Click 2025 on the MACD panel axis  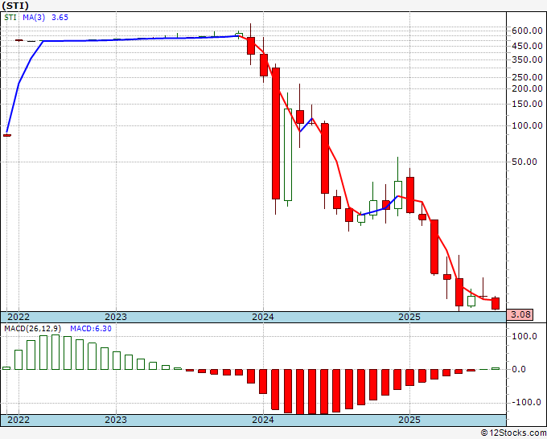pos(409,420)
